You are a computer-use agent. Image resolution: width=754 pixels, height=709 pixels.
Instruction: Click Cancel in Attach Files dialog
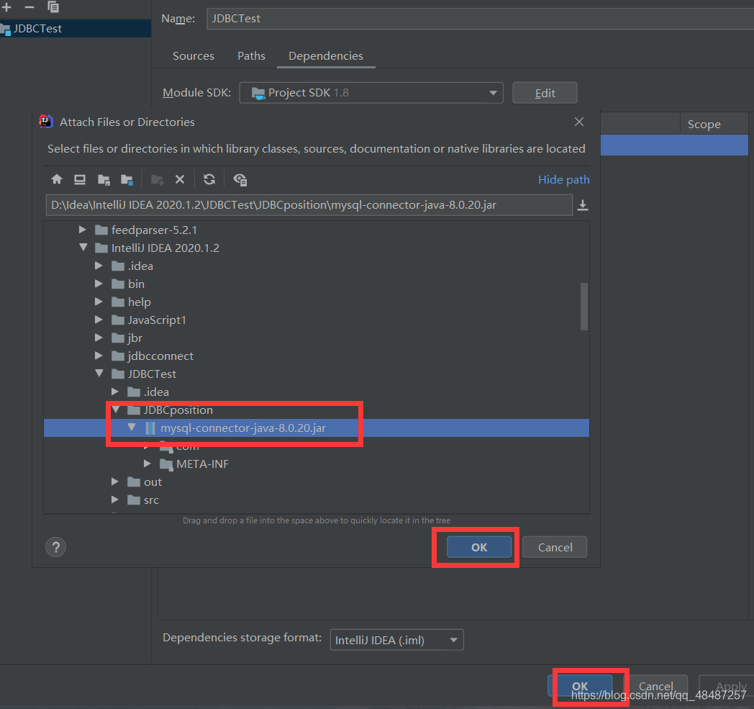(x=555, y=547)
